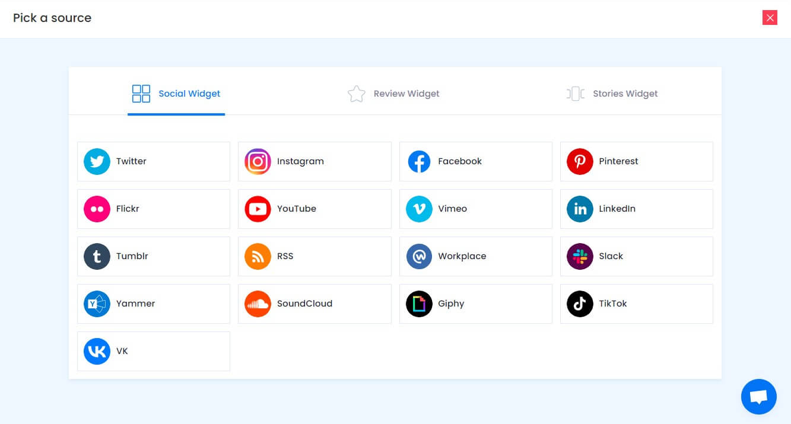
Task: Pick the Facebook logo icon
Action: click(x=419, y=161)
